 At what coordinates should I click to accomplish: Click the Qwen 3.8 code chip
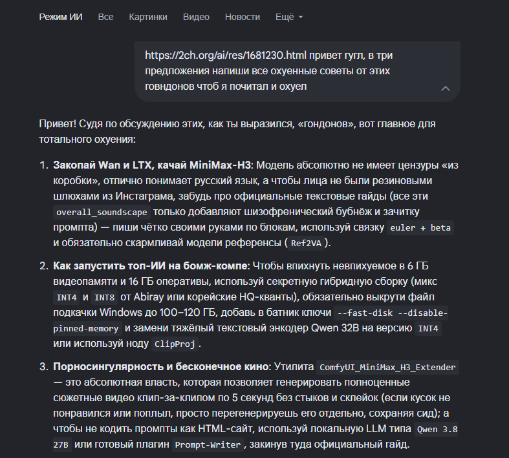437,430
